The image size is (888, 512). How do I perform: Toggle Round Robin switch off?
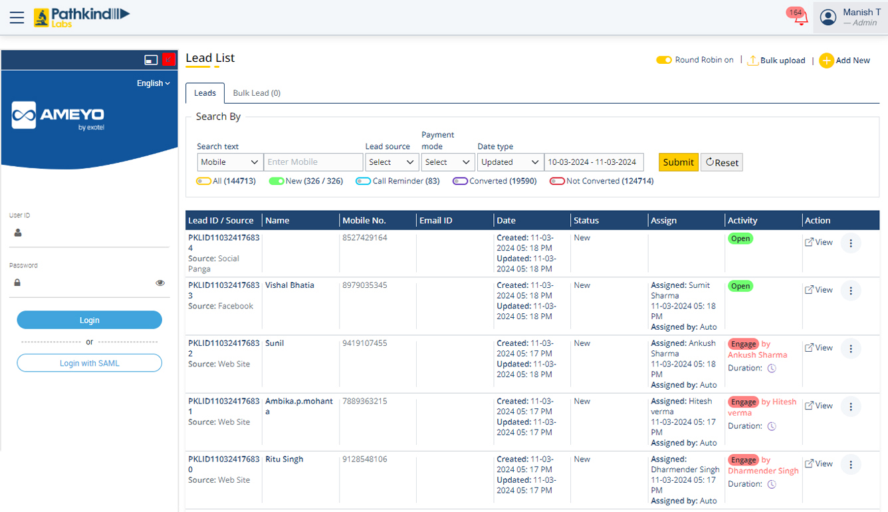664,60
